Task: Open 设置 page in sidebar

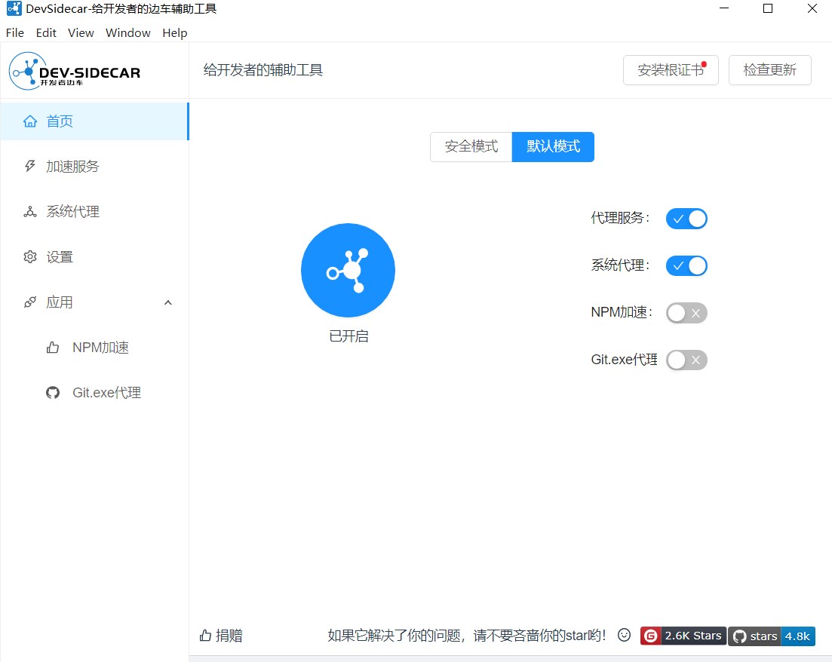Action: [x=94, y=257]
